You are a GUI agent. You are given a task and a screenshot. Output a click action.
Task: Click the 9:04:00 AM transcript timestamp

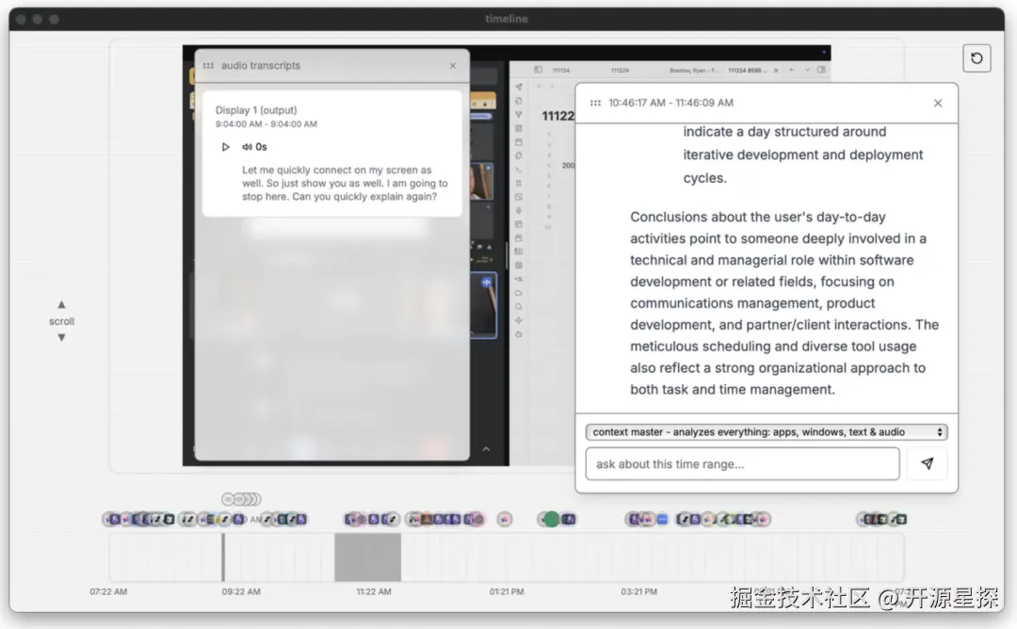click(x=266, y=124)
